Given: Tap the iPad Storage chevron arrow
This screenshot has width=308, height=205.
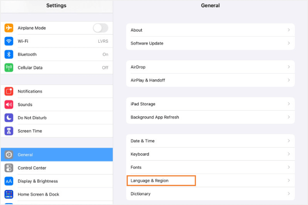Looking at the screenshot, I should (x=289, y=104).
